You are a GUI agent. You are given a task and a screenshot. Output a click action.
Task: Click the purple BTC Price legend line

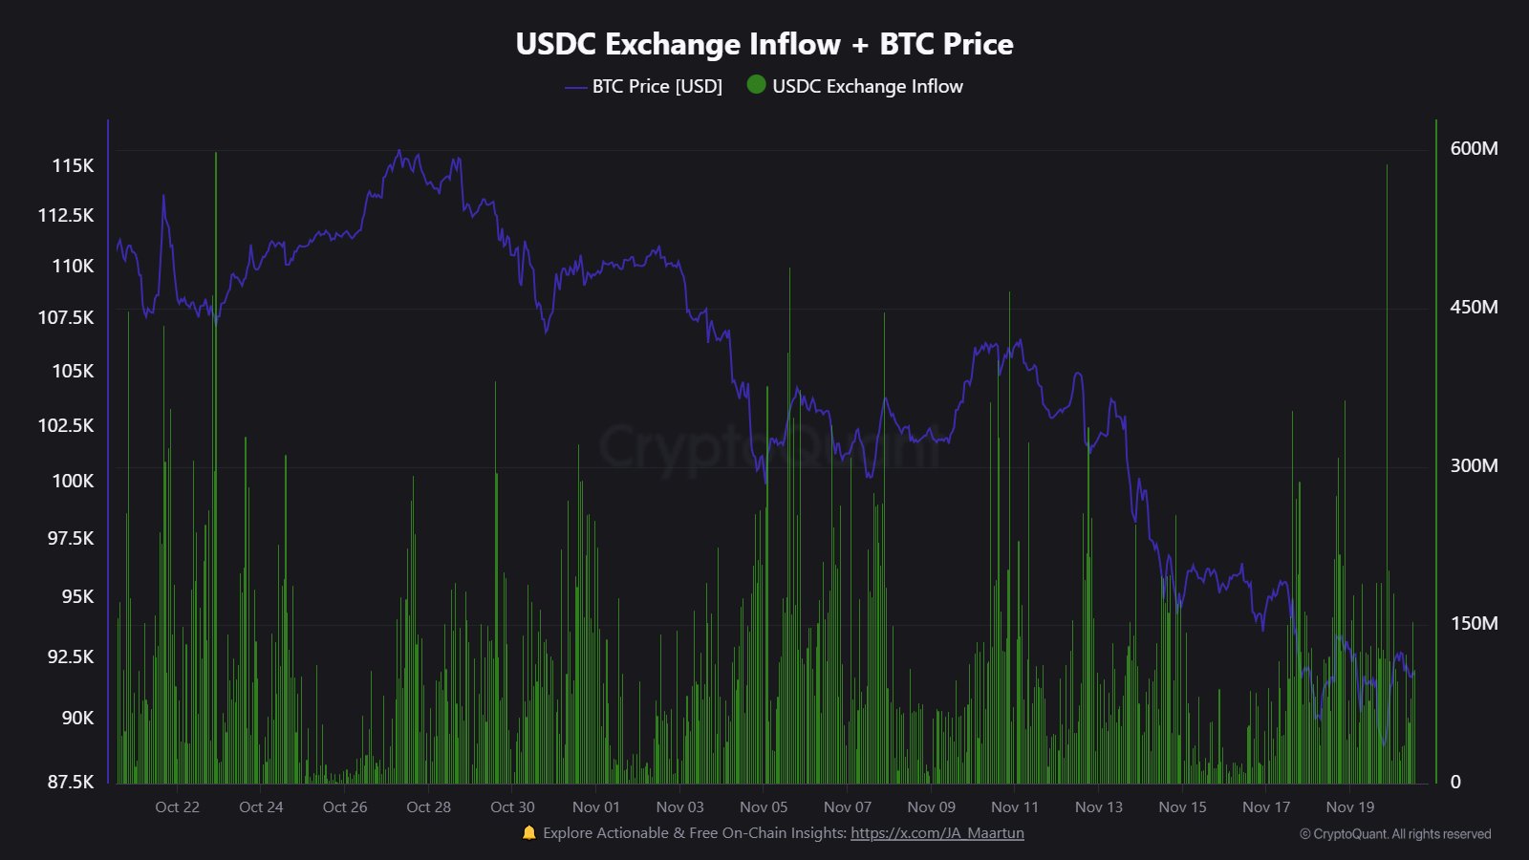click(x=575, y=87)
